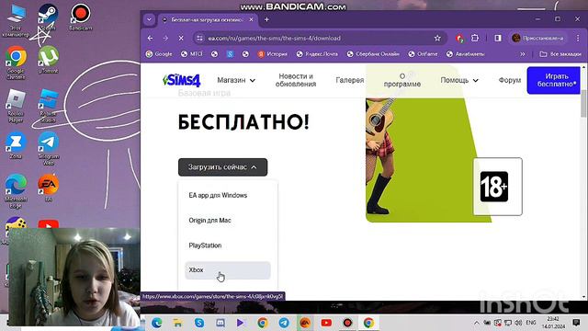Select the Microsoft Edge desktop icon
This screenshot has height=331, width=588.
16,191
